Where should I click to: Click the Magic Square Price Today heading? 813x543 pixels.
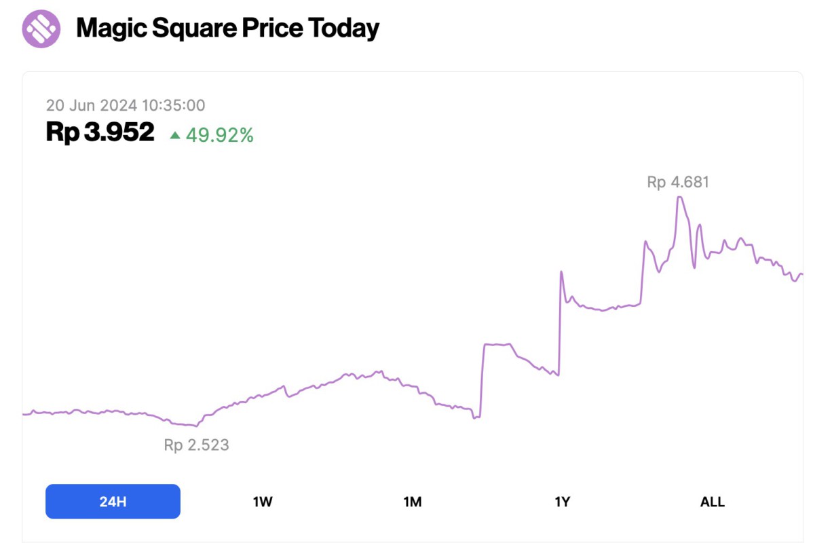pyautogui.click(x=228, y=29)
